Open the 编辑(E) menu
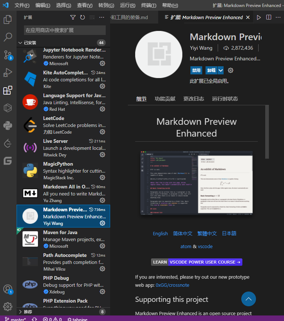This screenshot has width=284, height=321. click(43, 5)
